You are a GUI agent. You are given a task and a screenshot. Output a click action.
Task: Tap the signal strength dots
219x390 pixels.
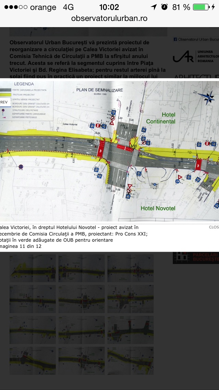(x=16, y=7)
